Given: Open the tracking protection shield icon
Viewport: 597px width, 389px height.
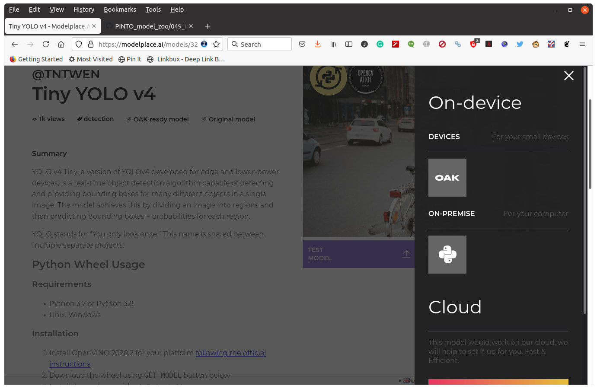Looking at the screenshot, I should click(79, 44).
